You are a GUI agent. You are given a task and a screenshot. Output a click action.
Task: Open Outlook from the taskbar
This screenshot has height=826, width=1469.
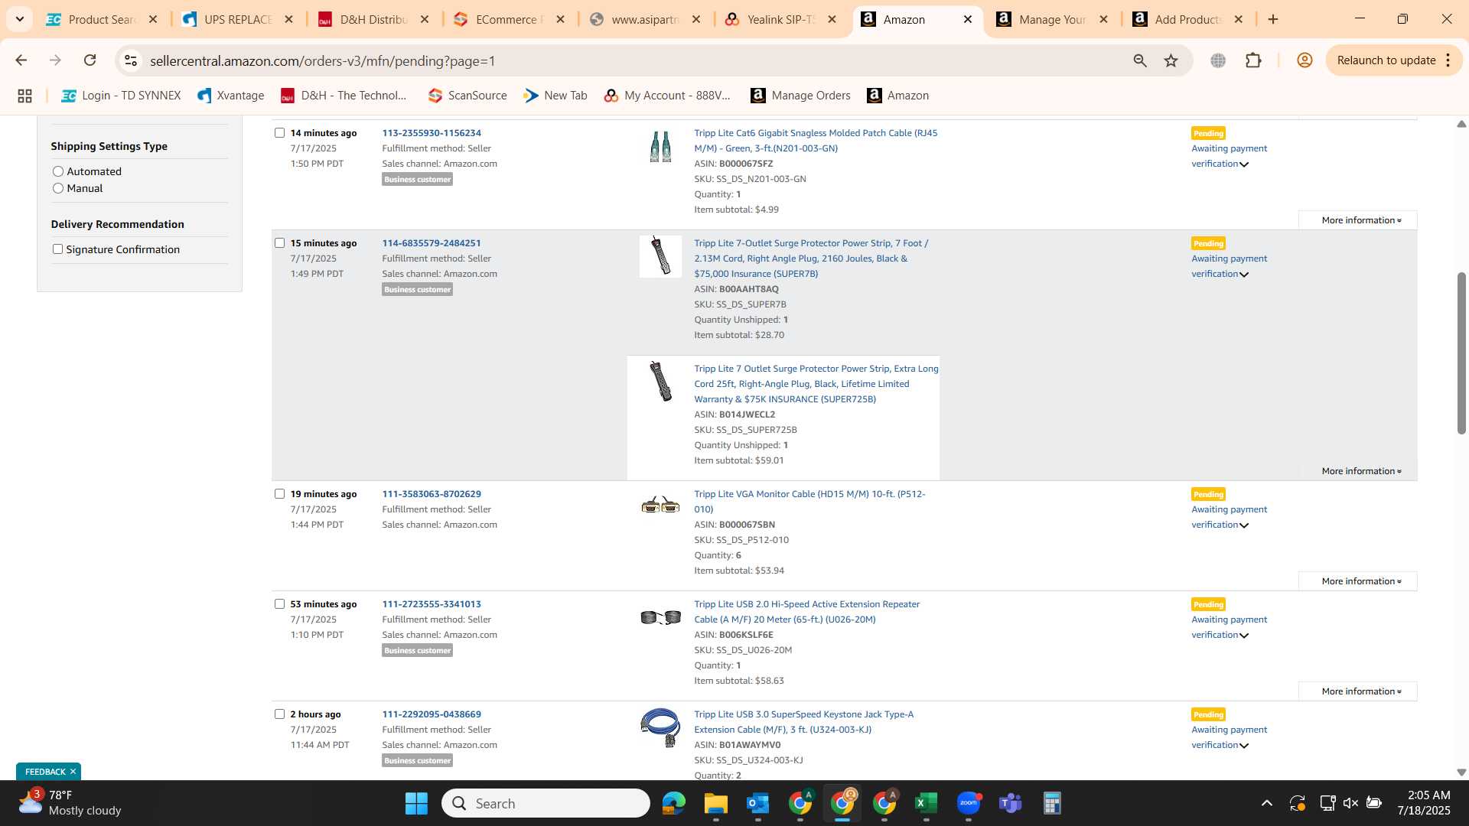tap(757, 803)
